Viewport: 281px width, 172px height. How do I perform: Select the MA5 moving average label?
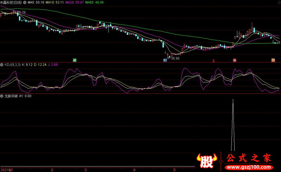36,2
